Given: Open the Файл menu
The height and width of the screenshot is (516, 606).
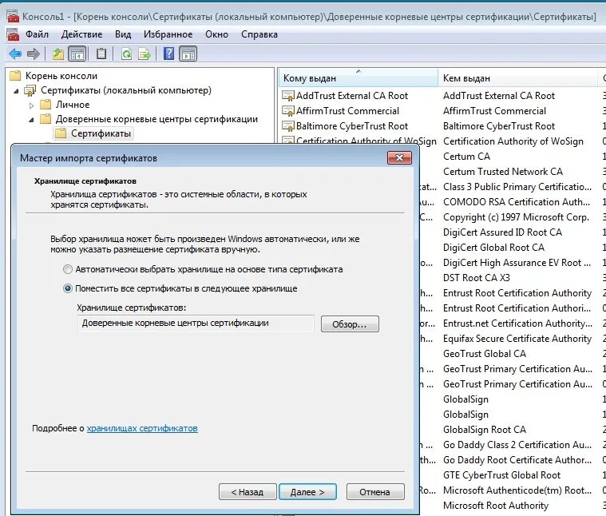Looking at the screenshot, I should pyautogui.click(x=37, y=34).
